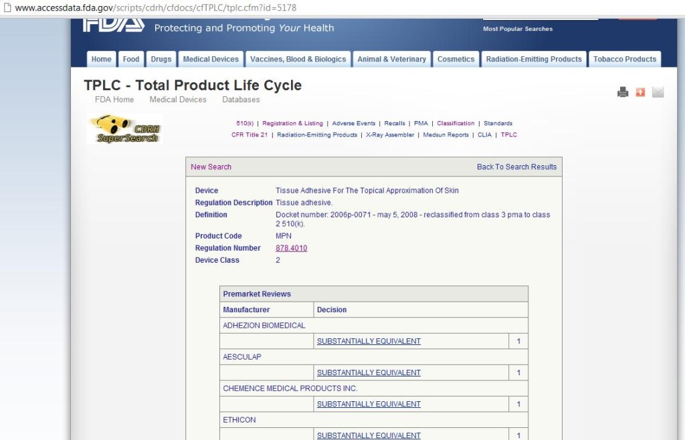Open the red share/bookmark icon
Screen dimensions: 685x440
click(640, 92)
